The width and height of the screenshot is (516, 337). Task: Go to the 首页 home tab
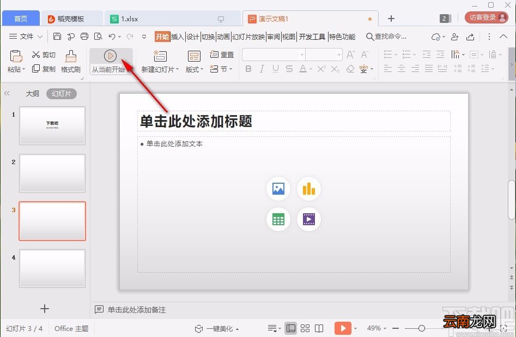[x=21, y=19]
